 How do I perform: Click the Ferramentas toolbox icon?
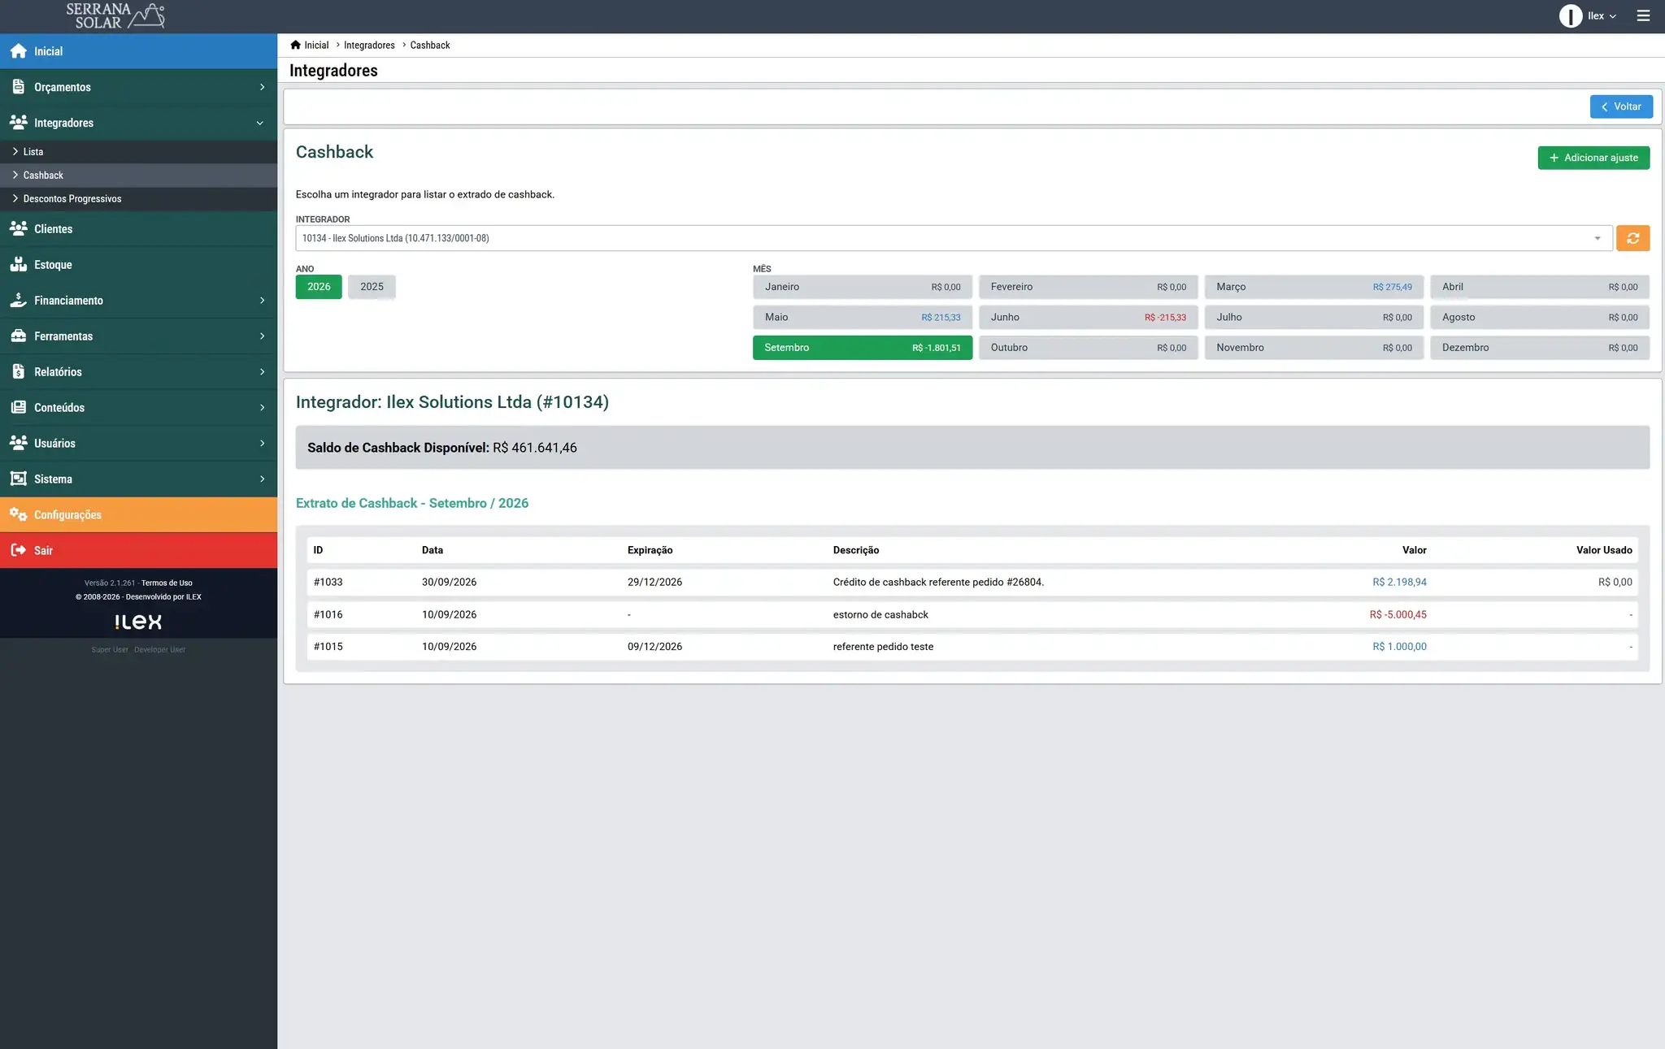tap(19, 336)
